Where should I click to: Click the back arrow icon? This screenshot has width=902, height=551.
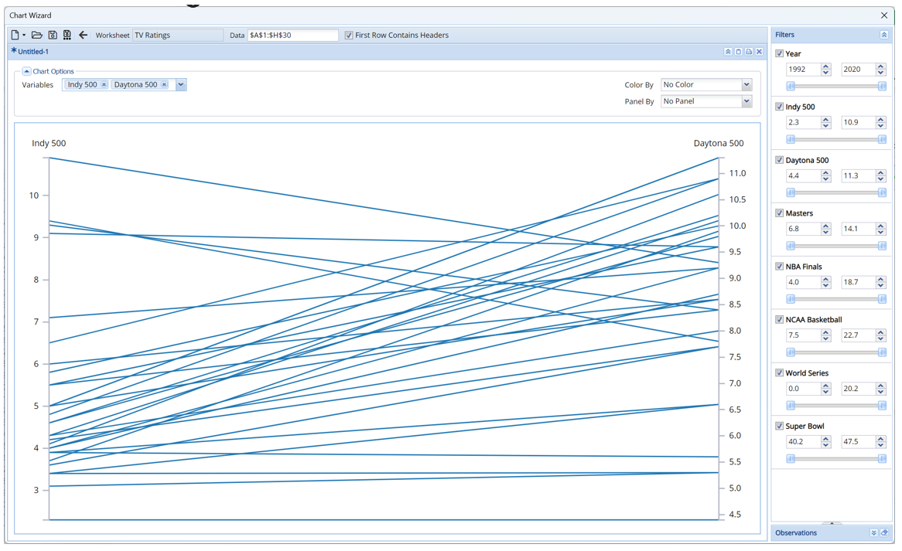[83, 35]
